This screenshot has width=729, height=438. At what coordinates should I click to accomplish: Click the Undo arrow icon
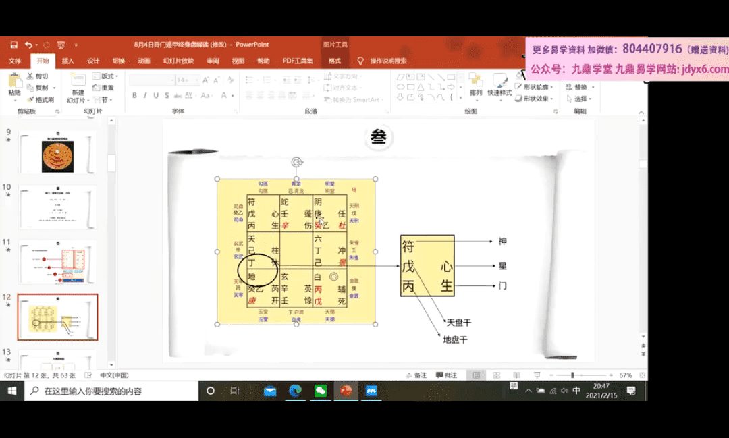tap(28, 45)
